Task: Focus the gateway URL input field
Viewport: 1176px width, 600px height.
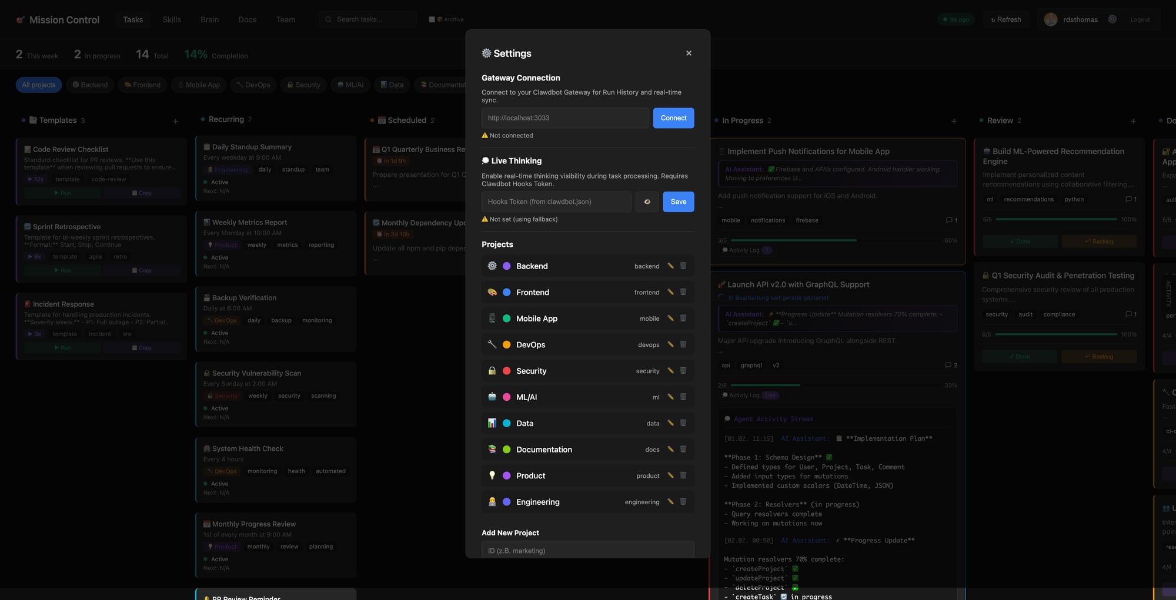Action: pyautogui.click(x=565, y=118)
